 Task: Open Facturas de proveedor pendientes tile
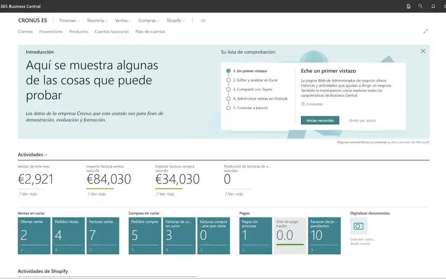324,236
